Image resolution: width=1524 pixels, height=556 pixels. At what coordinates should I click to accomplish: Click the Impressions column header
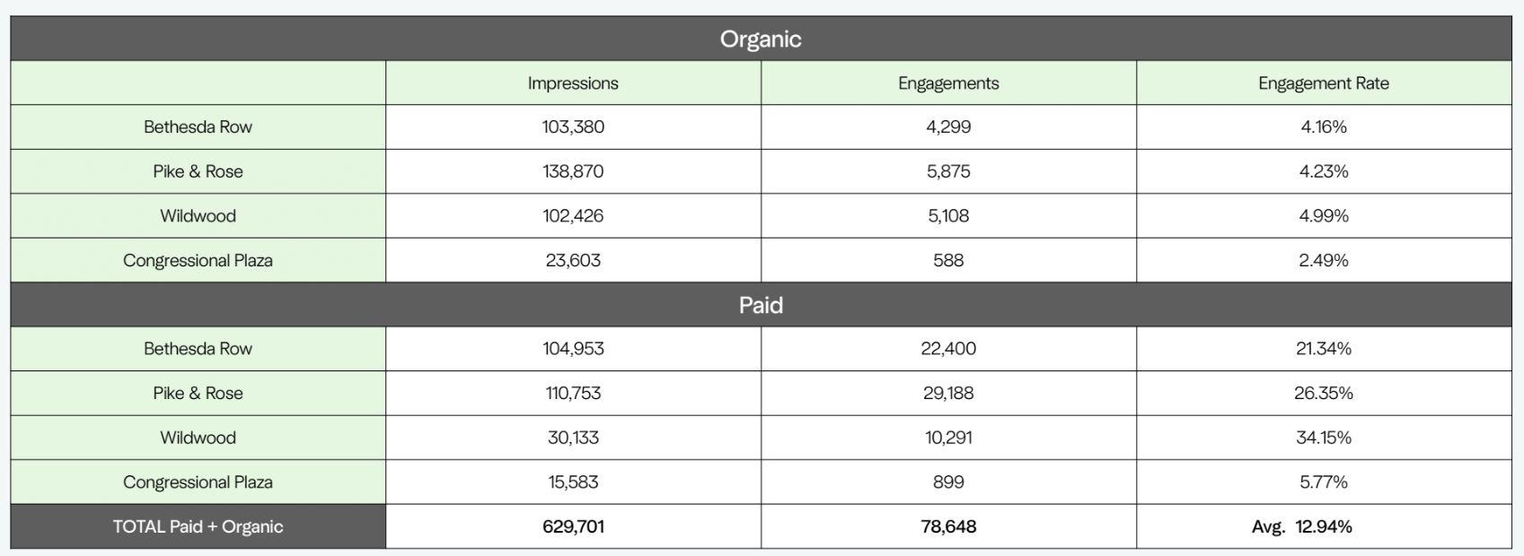pyautogui.click(x=573, y=83)
